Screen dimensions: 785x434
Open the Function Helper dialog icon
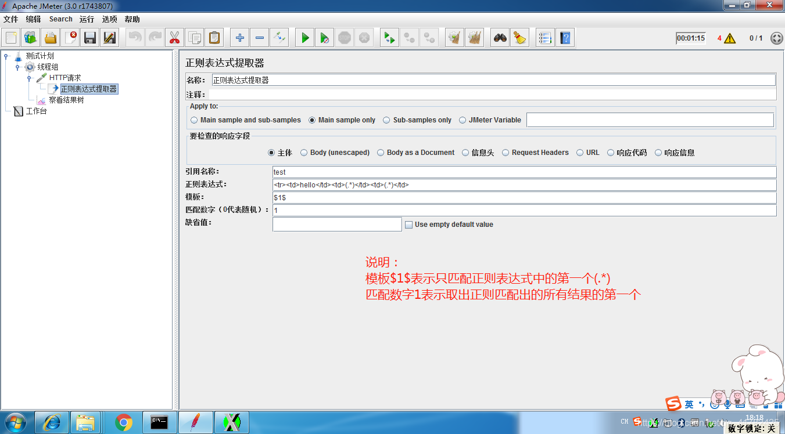[x=545, y=38]
